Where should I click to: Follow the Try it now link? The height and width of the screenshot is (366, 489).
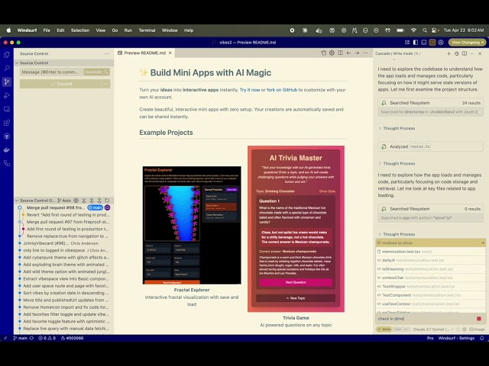pos(250,90)
